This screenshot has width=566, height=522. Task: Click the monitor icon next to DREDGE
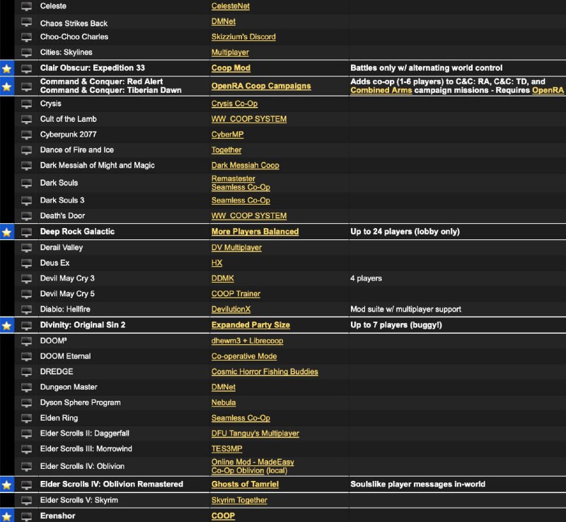[27, 372]
